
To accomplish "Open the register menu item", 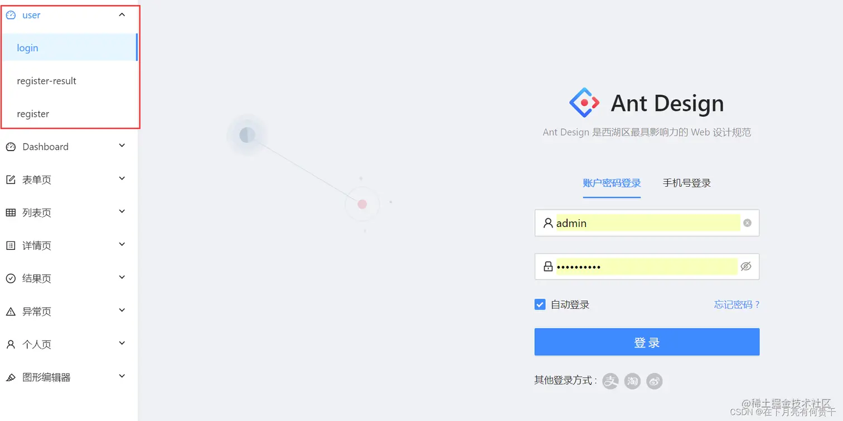I will coord(33,114).
